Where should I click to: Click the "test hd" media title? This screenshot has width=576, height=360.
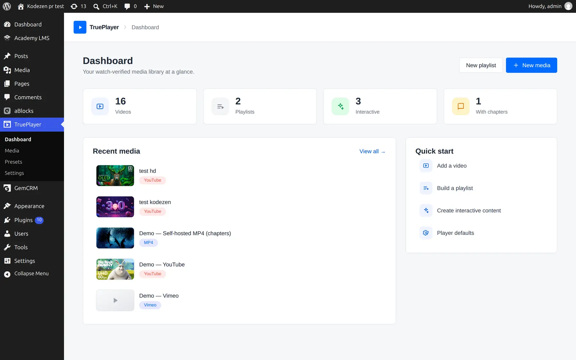click(x=148, y=171)
